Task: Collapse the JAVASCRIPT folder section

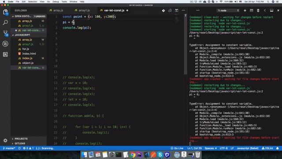Action: 22,35
